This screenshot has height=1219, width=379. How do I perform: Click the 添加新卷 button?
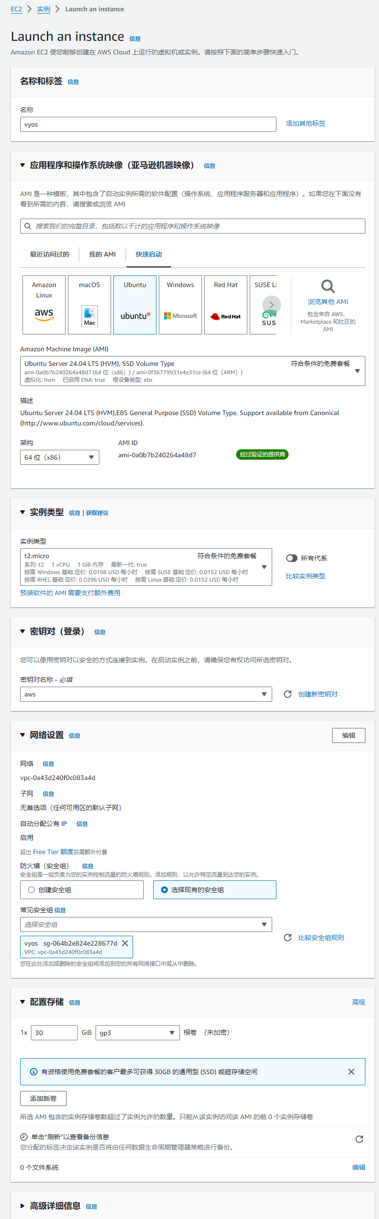(44, 1098)
